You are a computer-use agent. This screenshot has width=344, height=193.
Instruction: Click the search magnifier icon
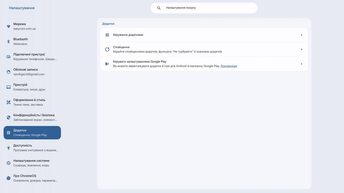click(159, 8)
